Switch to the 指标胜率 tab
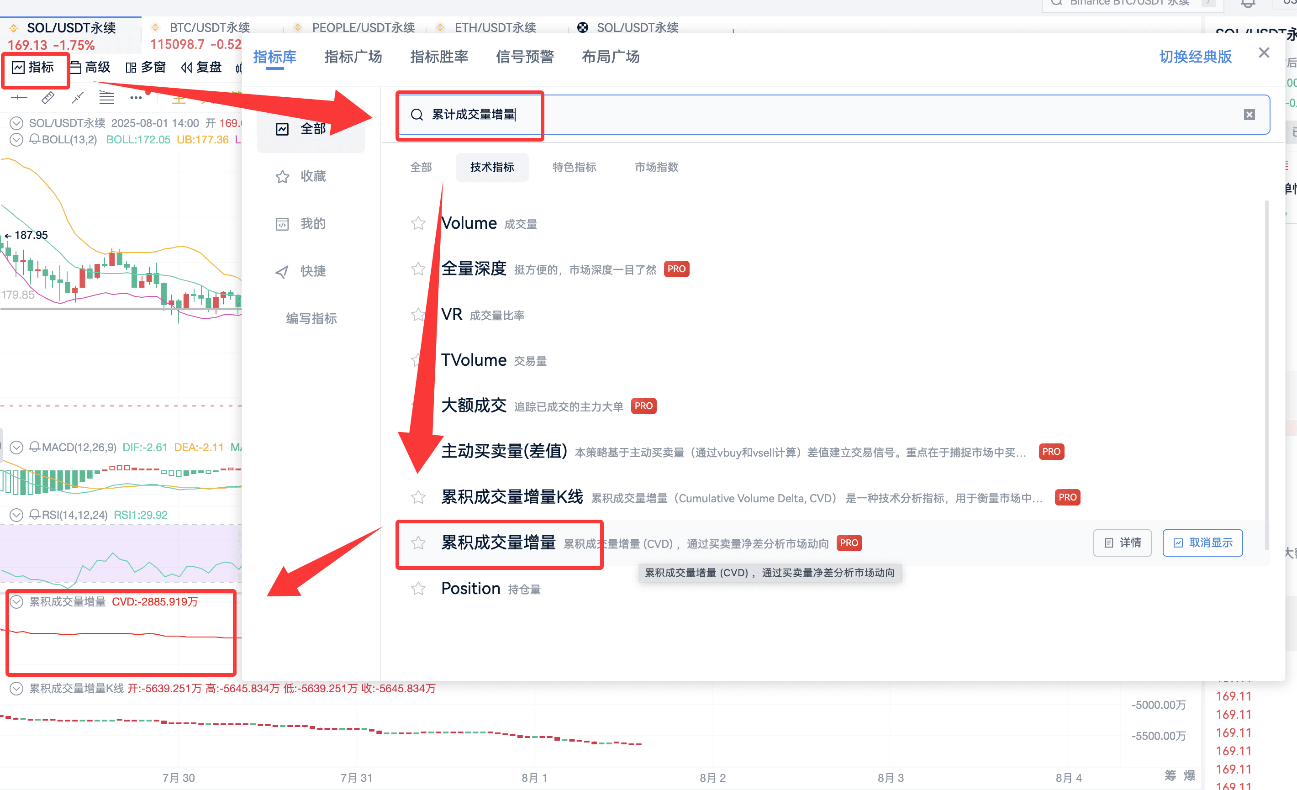The height and width of the screenshot is (790, 1297). tap(438, 57)
